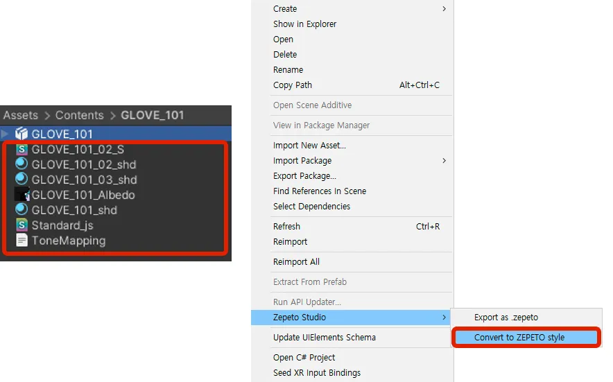
Task: Click the shader icon next to Standard_js
Action: [21, 225]
